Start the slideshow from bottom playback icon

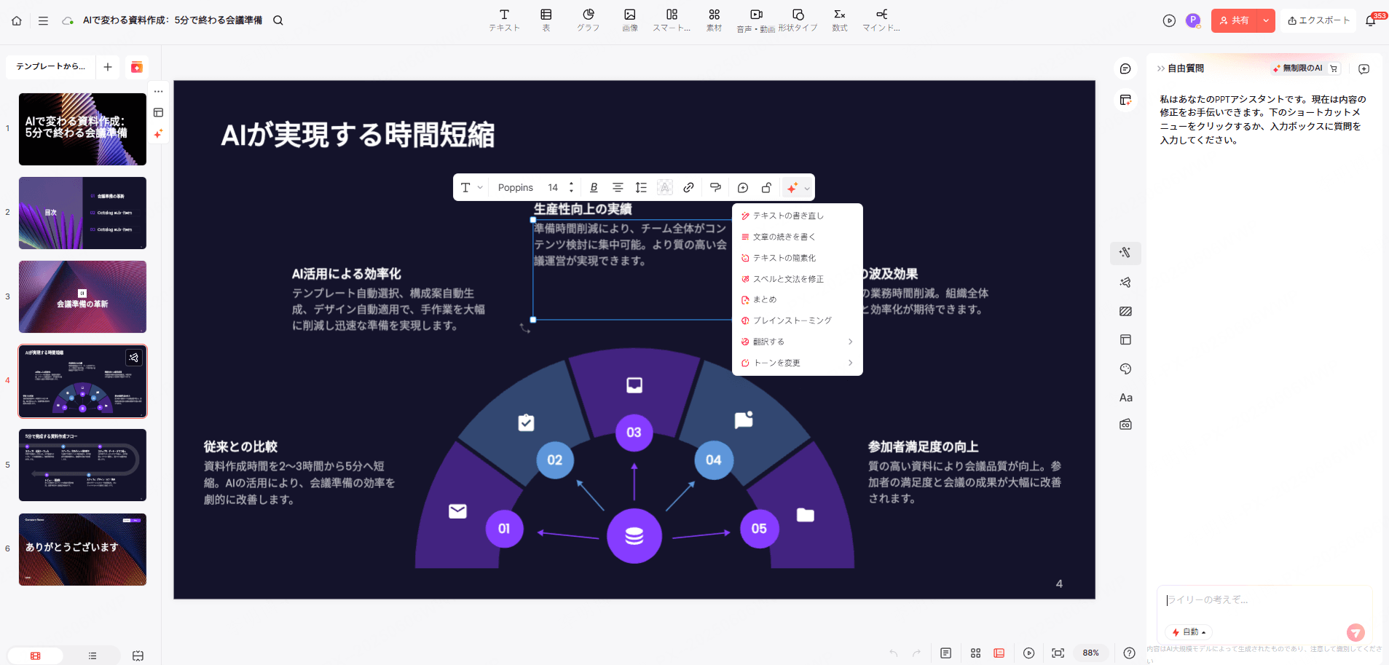1029,653
